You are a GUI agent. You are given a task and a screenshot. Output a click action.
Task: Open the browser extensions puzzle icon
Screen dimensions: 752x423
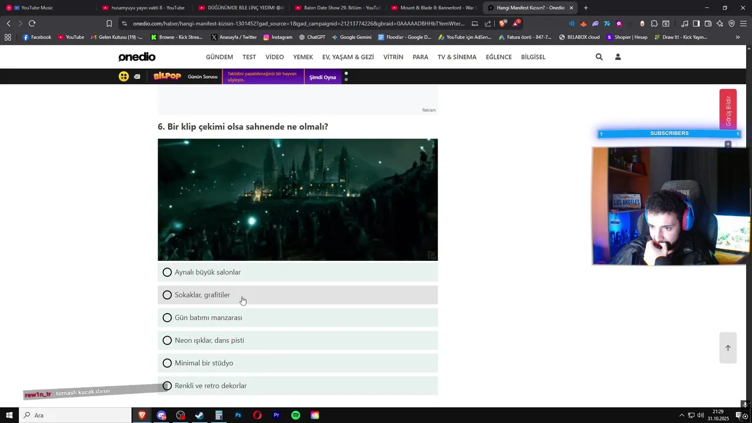coord(654,23)
